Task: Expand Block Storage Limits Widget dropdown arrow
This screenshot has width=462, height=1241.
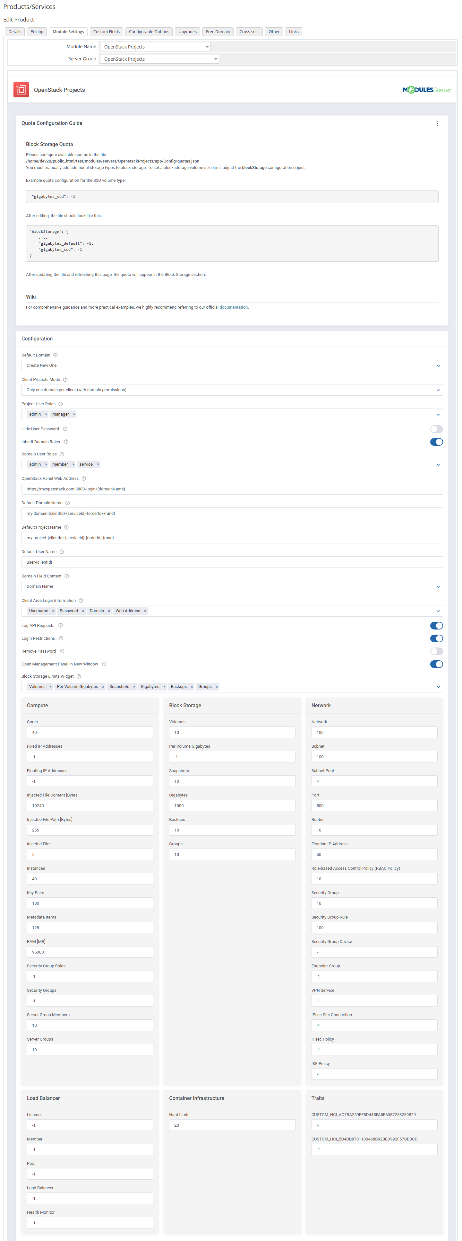Action: coord(438,687)
